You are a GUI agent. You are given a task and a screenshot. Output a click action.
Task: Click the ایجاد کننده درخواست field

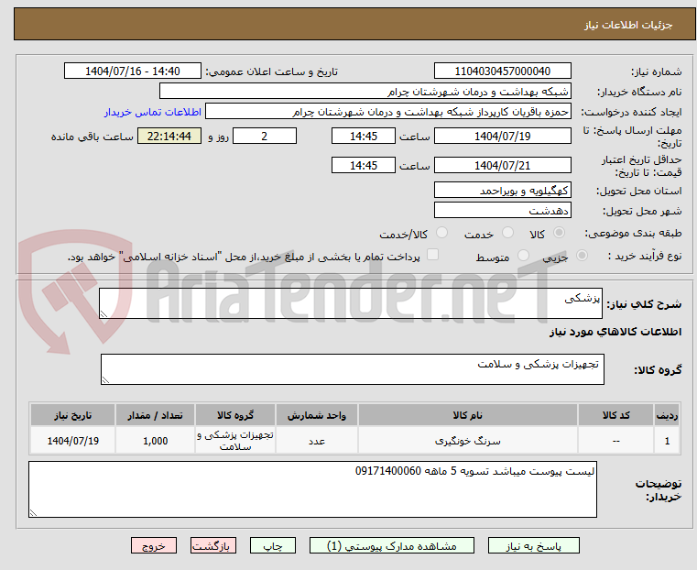click(388, 112)
